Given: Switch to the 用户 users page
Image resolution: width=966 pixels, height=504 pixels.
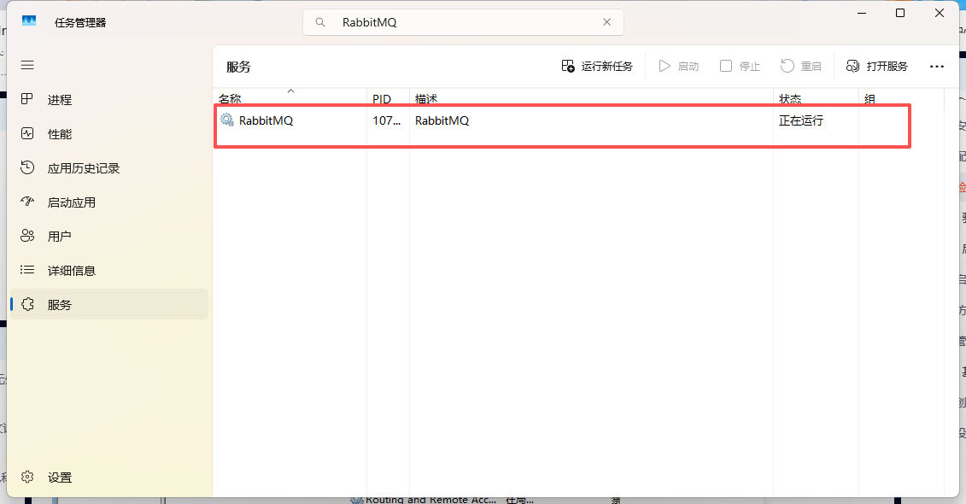Looking at the screenshot, I should 109,236.
